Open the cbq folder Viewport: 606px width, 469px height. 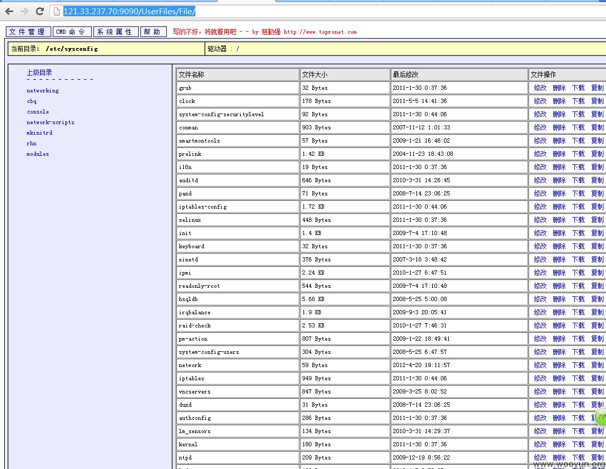32,101
